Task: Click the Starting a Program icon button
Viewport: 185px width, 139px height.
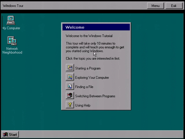Action: tap(70, 67)
